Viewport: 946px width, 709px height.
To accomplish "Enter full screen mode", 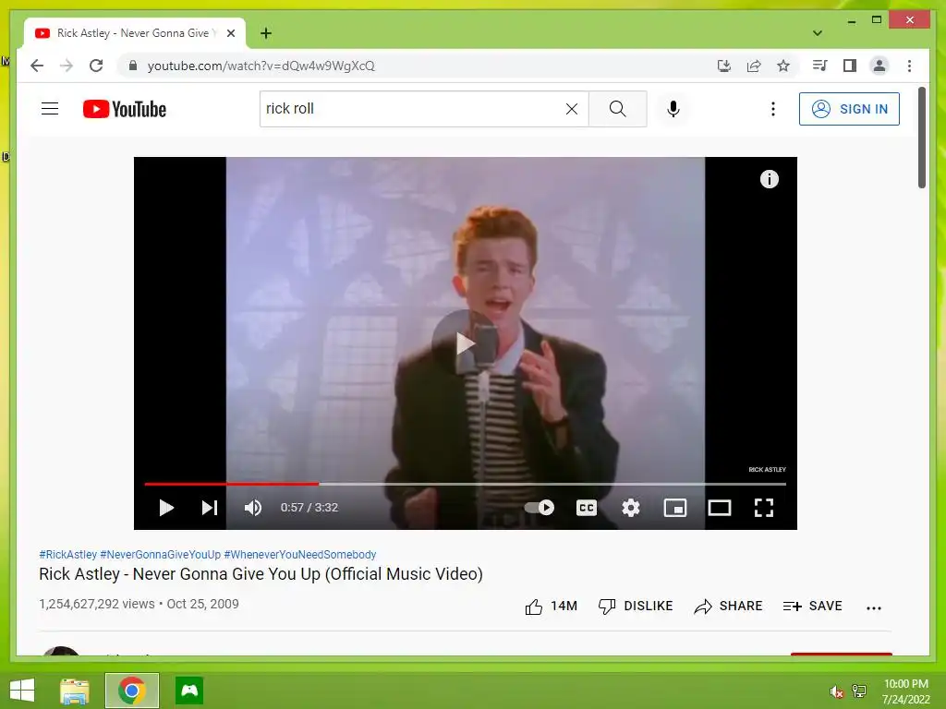I will pyautogui.click(x=764, y=508).
